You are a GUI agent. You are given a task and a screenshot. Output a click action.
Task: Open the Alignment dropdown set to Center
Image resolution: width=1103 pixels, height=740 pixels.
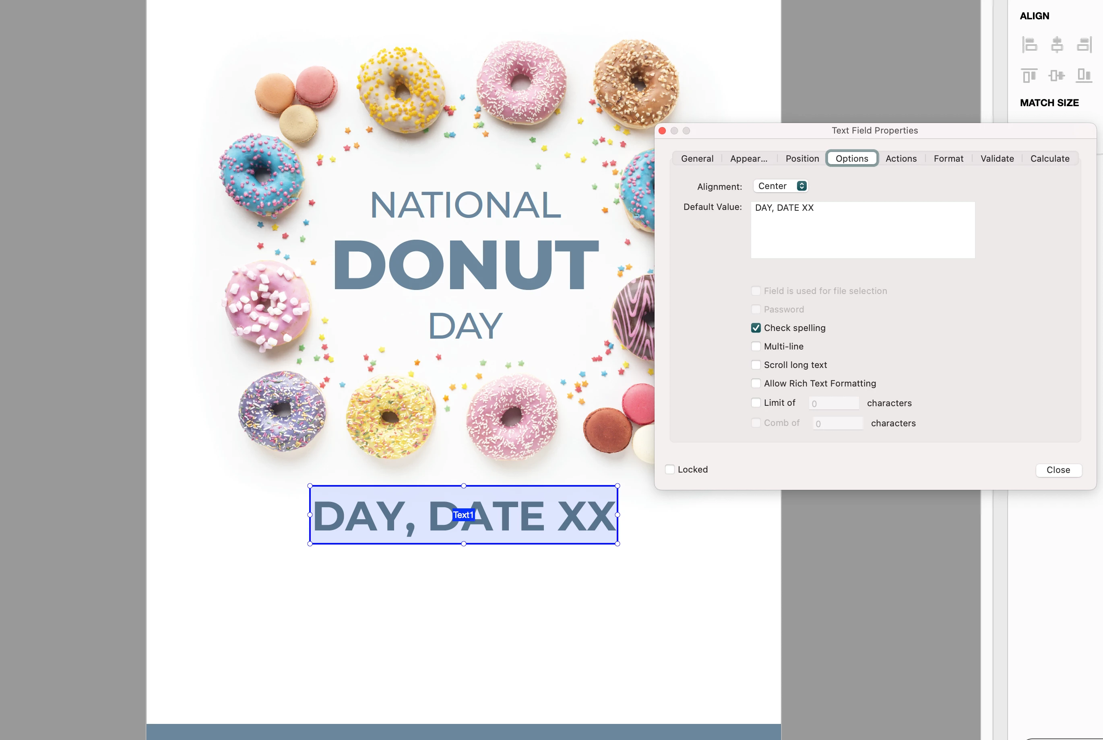point(781,186)
